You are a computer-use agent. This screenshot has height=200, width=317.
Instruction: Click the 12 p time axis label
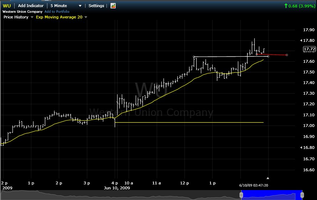point(185,183)
